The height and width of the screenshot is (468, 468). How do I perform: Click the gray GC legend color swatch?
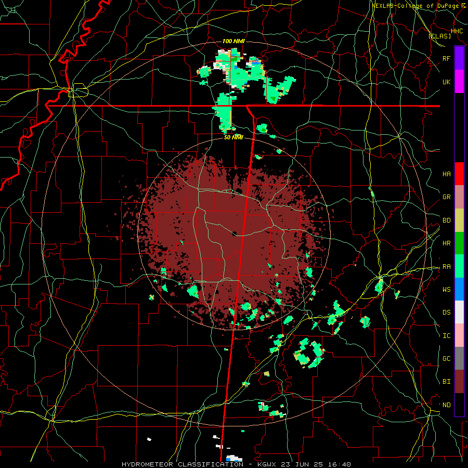pyautogui.click(x=459, y=358)
